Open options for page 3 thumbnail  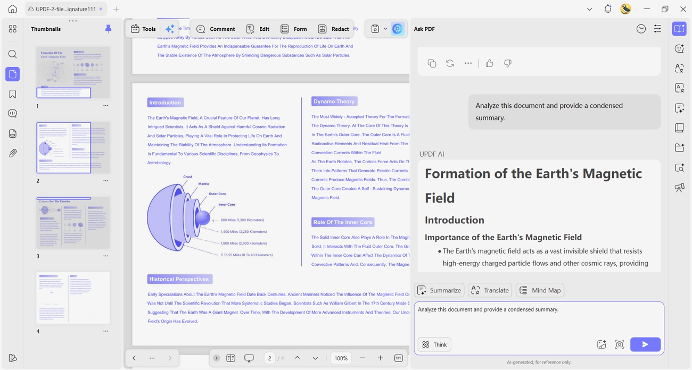[x=105, y=256]
